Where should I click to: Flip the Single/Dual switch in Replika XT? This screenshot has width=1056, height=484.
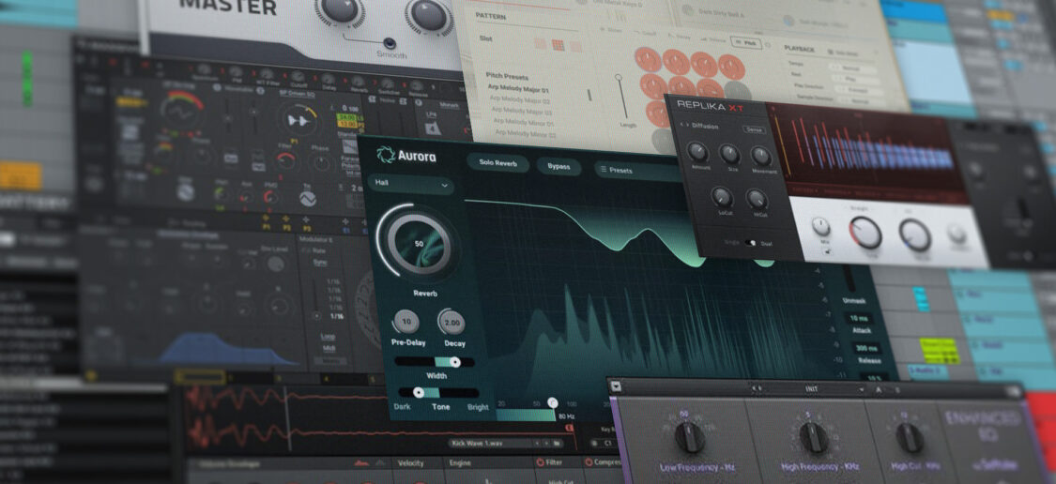click(x=751, y=243)
